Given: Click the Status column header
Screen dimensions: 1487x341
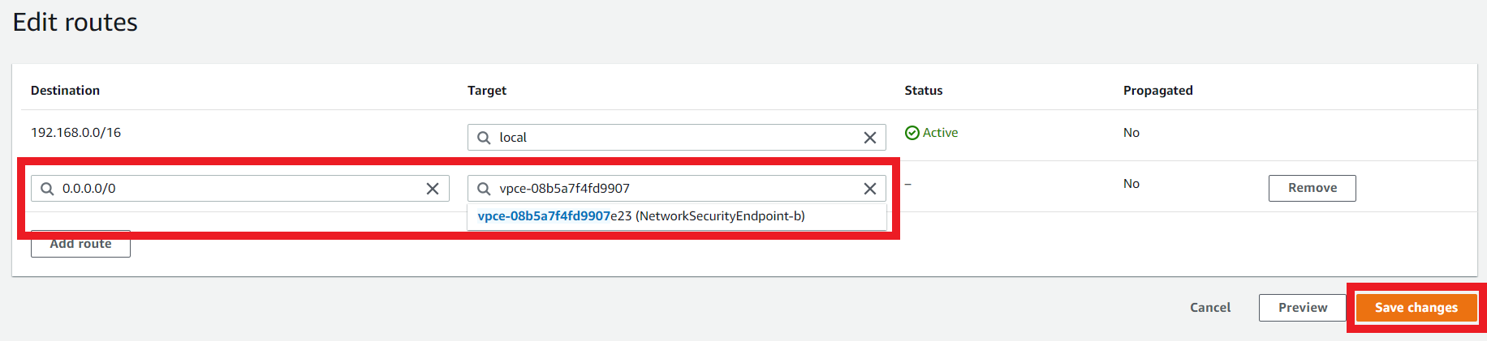Looking at the screenshot, I should [x=924, y=91].
